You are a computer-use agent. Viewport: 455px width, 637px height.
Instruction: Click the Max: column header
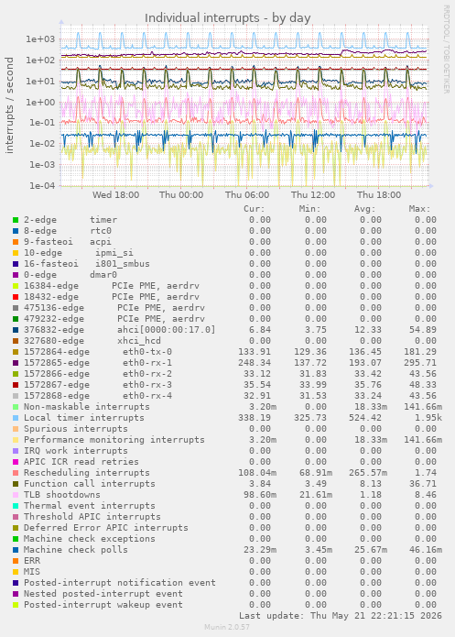click(x=419, y=209)
